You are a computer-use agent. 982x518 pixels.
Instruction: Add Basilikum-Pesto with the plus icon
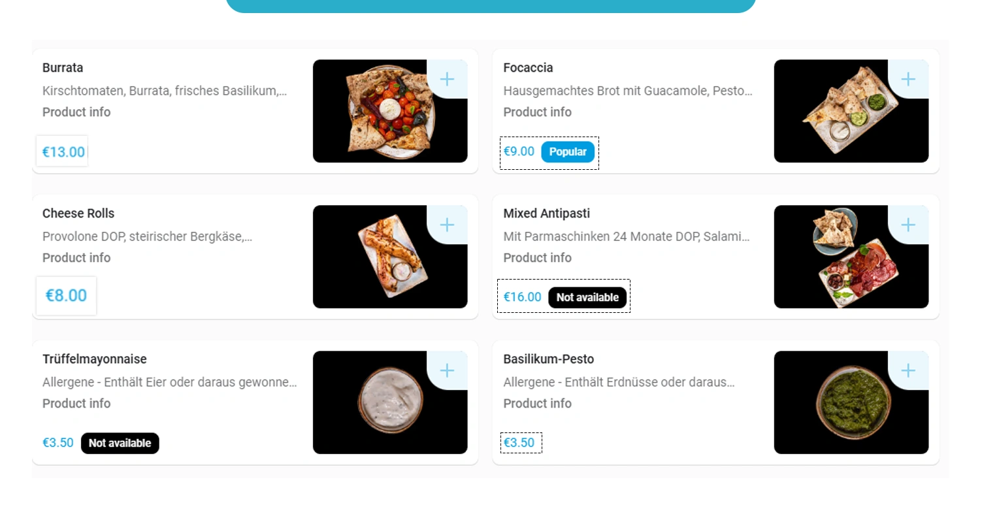point(908,371)
